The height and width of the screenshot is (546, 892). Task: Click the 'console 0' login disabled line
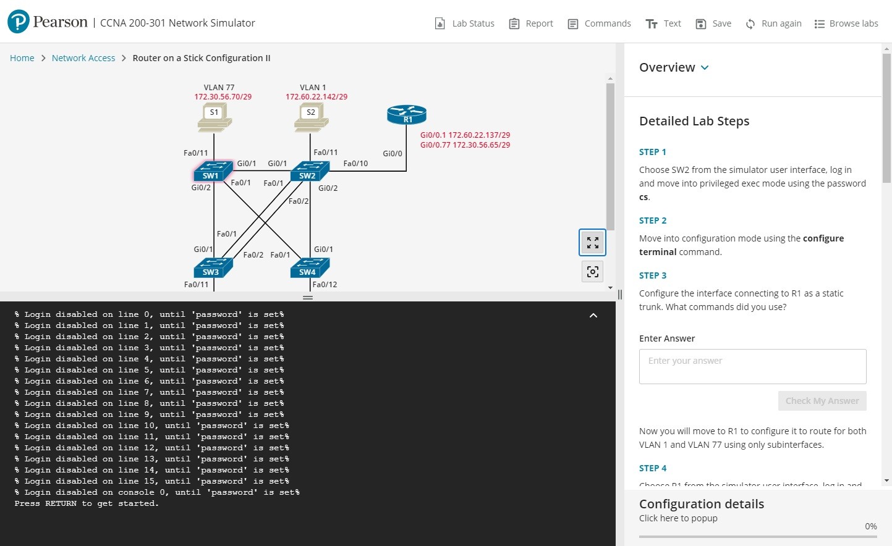click(x=157, y=492)
